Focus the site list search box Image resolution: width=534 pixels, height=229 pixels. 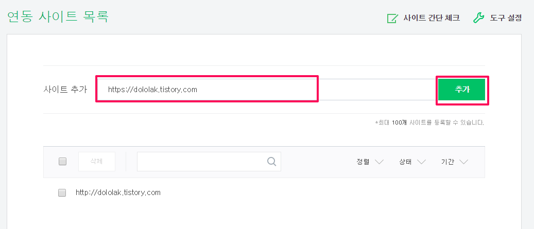[x=209, y=161]
